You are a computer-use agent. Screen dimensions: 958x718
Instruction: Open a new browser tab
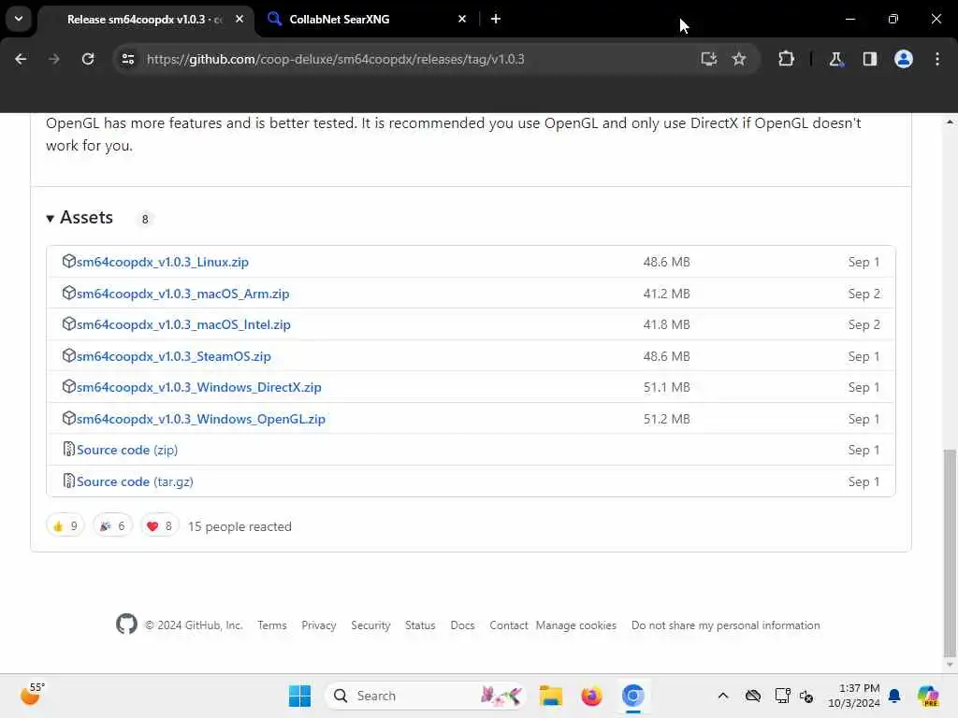[496, 19]
